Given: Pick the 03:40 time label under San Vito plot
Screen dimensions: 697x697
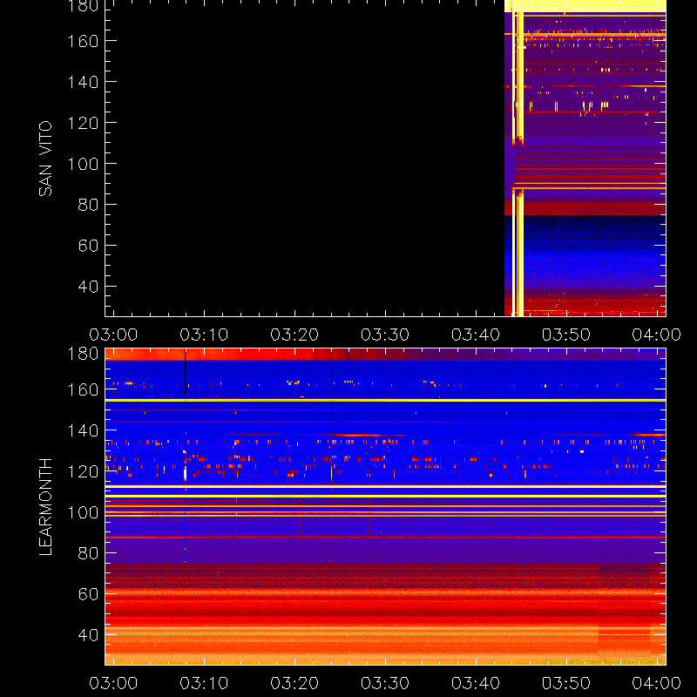Looking at the screenshot, I should 476,335.
